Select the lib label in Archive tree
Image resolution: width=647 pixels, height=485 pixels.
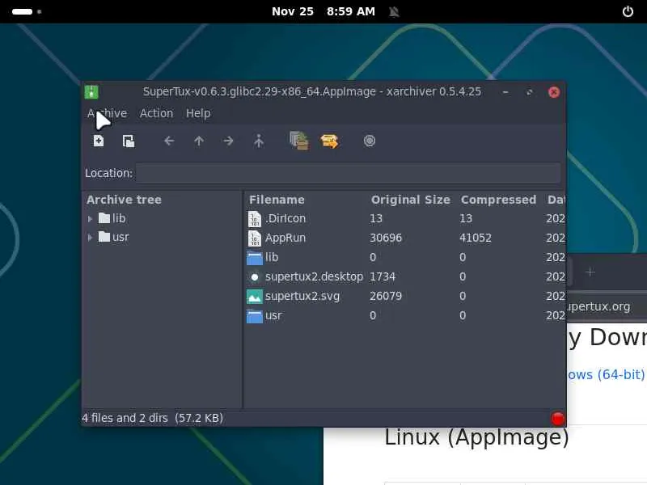[119, 218]
